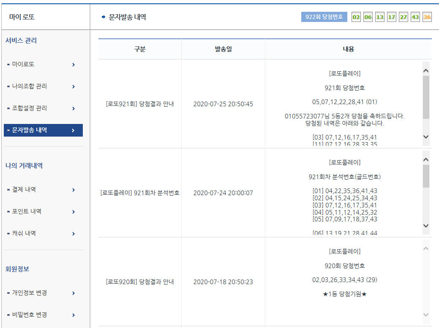Open 개인정보 변경 page
Screen dimensions: 439x328
pyautogui.click(x=30, y=293)
